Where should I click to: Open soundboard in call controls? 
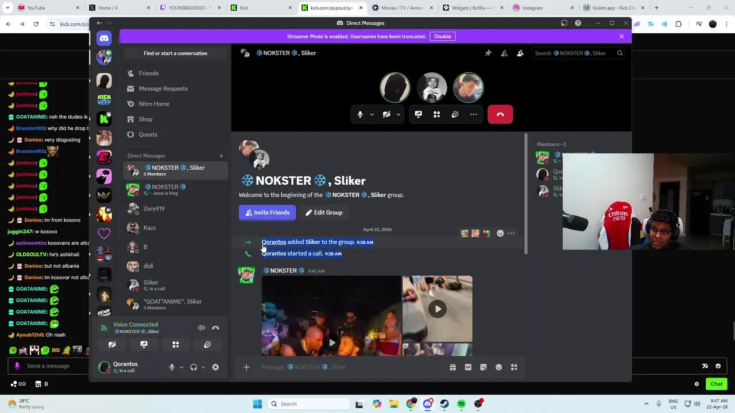tap(455, 115)
